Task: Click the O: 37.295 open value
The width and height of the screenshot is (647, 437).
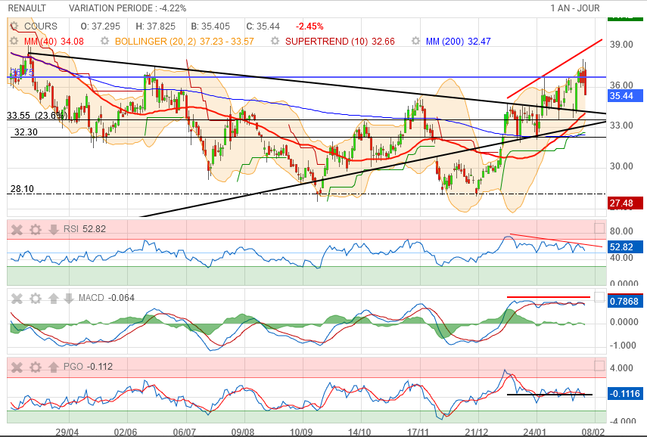Action: [101, 26]
